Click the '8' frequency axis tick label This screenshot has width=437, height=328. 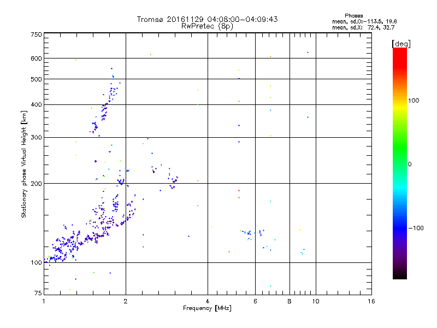click(x=290, y=301)
